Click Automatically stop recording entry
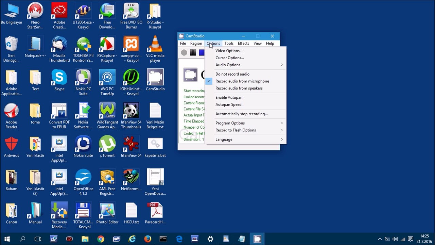The image size is (435, 245). click(x=241, y=114)
